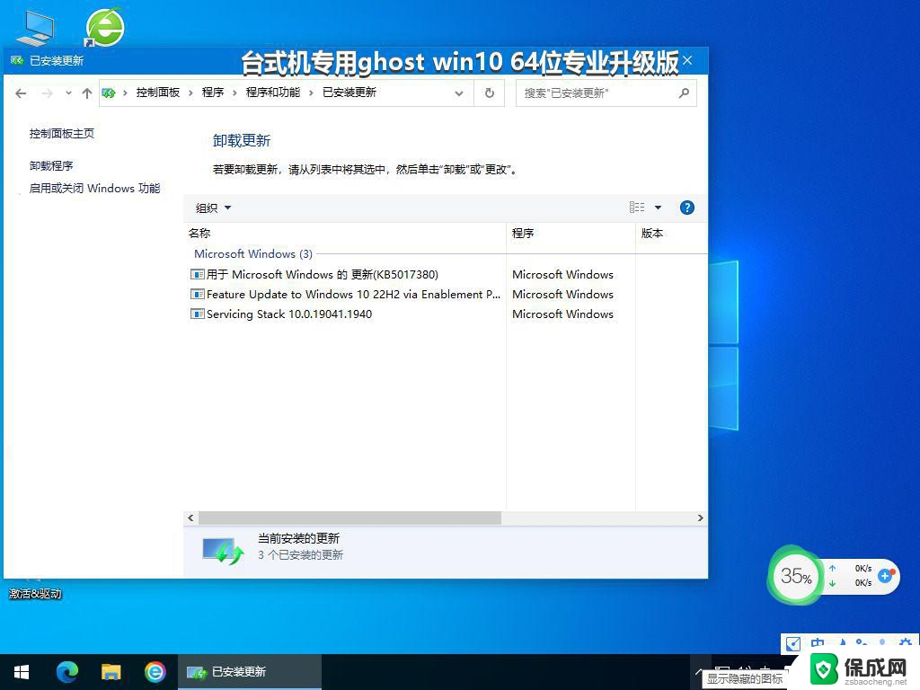The height and width of the screenshot is (690, 920).
Task: Open the 组织 dropdown menu
Action: pyautogui.click(x=214, y=208)
